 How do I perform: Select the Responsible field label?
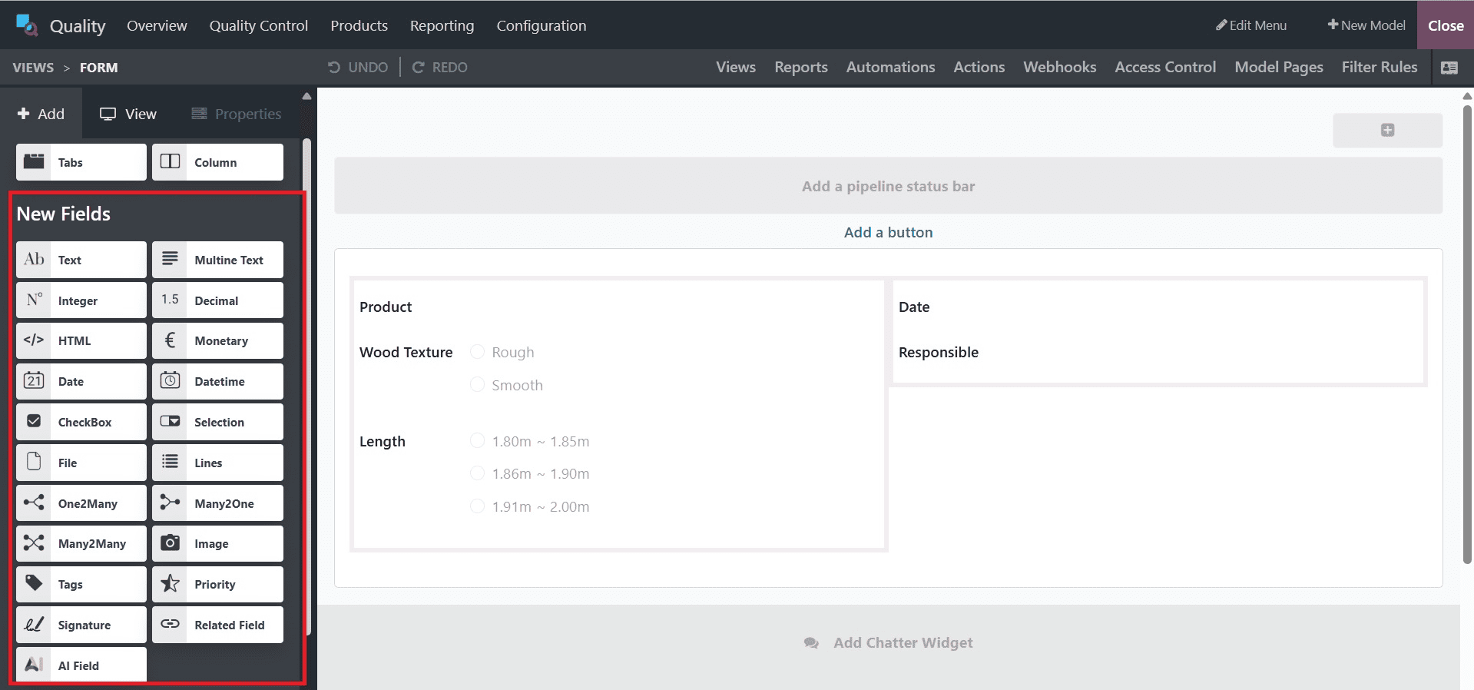[x=939, y=352]
